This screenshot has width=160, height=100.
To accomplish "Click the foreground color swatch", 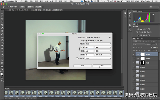I will coord(2,74).
